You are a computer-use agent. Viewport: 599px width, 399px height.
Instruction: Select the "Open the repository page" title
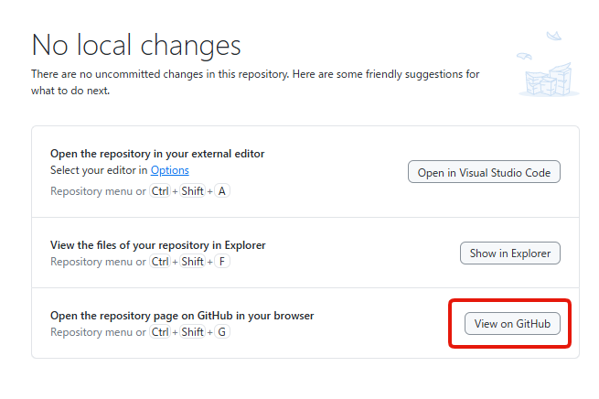182,316
